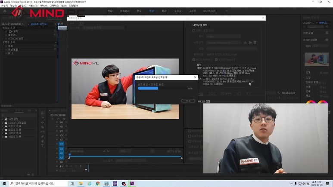
Task: Click the Windows taskbar search box
Action: click(38, 184)
